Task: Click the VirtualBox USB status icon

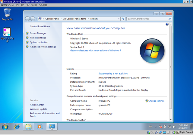Action: click(157, 132)
